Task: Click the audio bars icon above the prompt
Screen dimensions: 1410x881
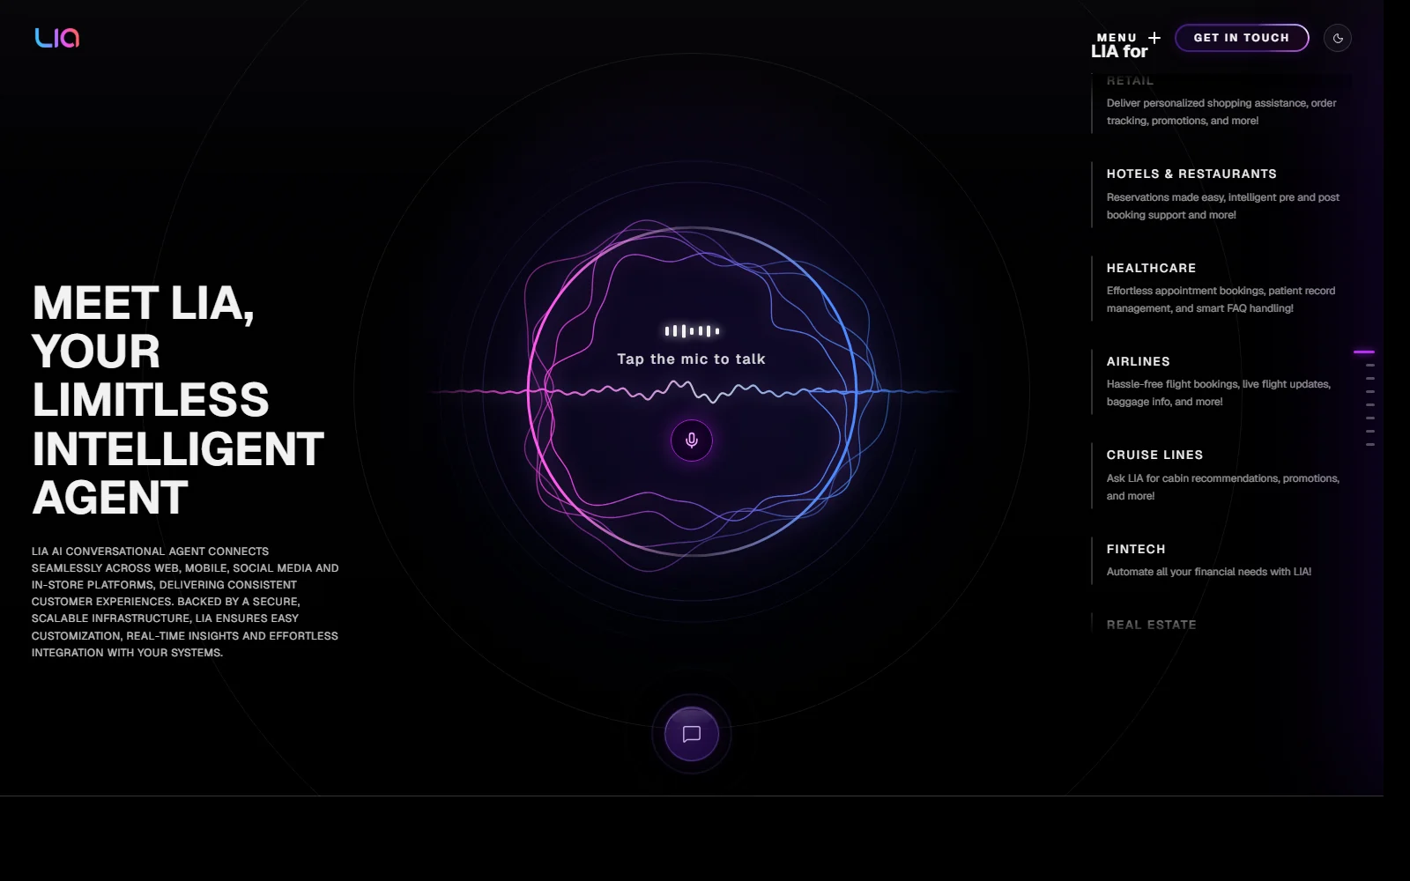Action: [x=692, y=331]
